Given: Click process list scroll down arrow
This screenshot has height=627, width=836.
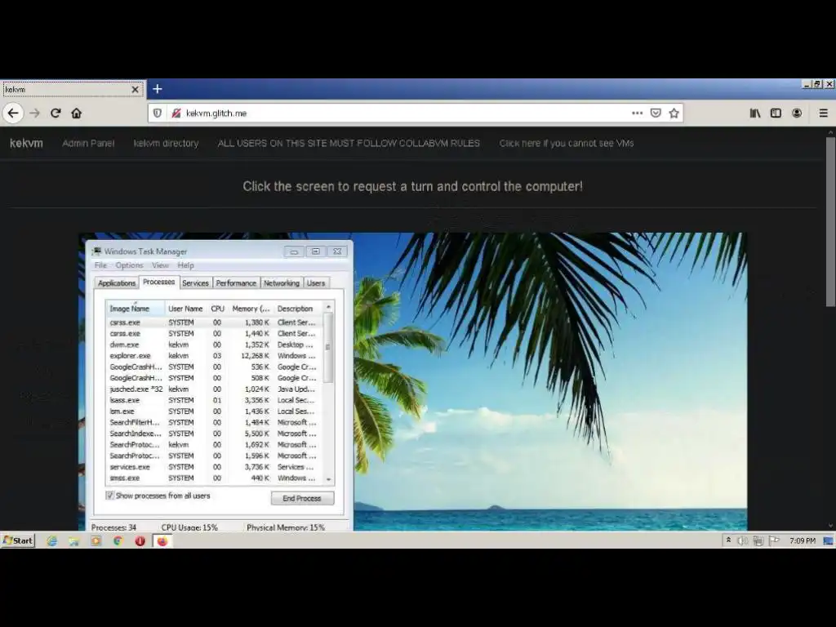Looking at the screenshot, I should pyautogui.click(x=328, y=479).
